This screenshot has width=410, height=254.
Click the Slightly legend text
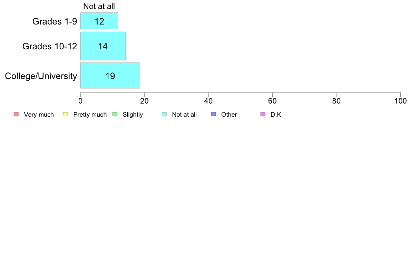point(133,115)
